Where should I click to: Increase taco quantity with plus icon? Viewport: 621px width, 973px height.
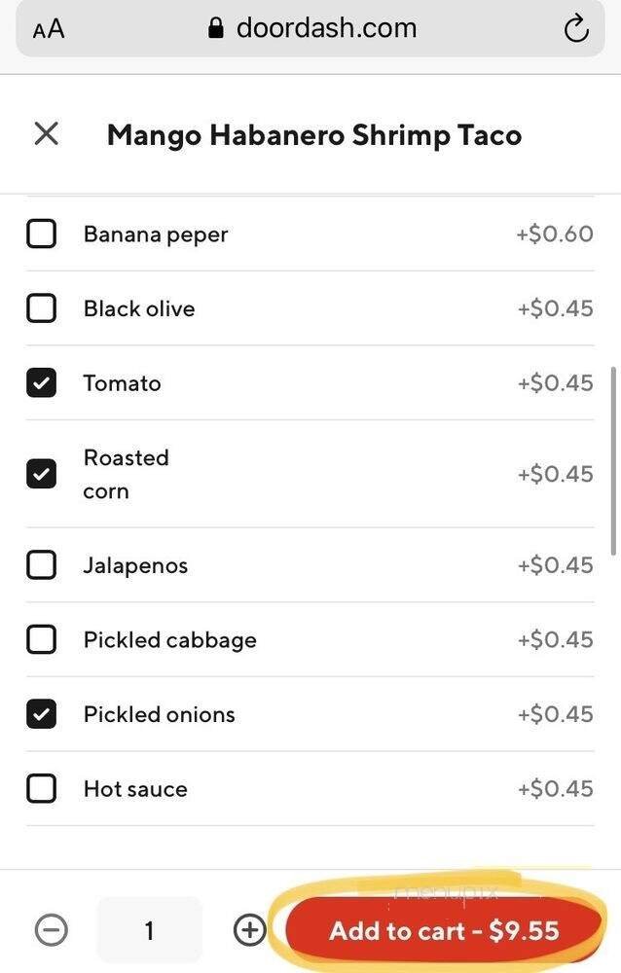pos(249,930)
